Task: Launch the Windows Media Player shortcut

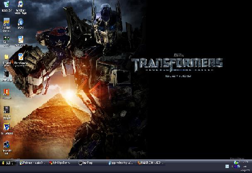Action: [21, 7]
